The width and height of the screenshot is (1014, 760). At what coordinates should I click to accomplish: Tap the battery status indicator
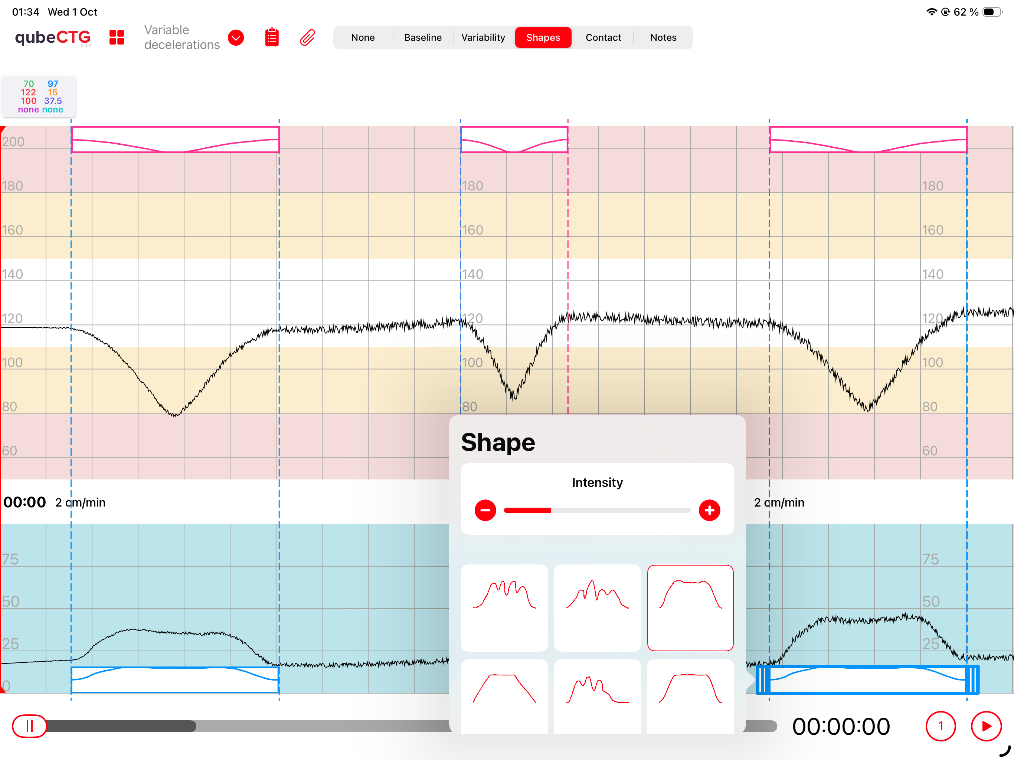click(992, 12)
